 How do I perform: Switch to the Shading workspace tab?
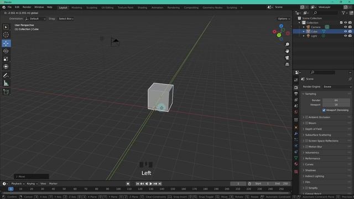point(142,8)
